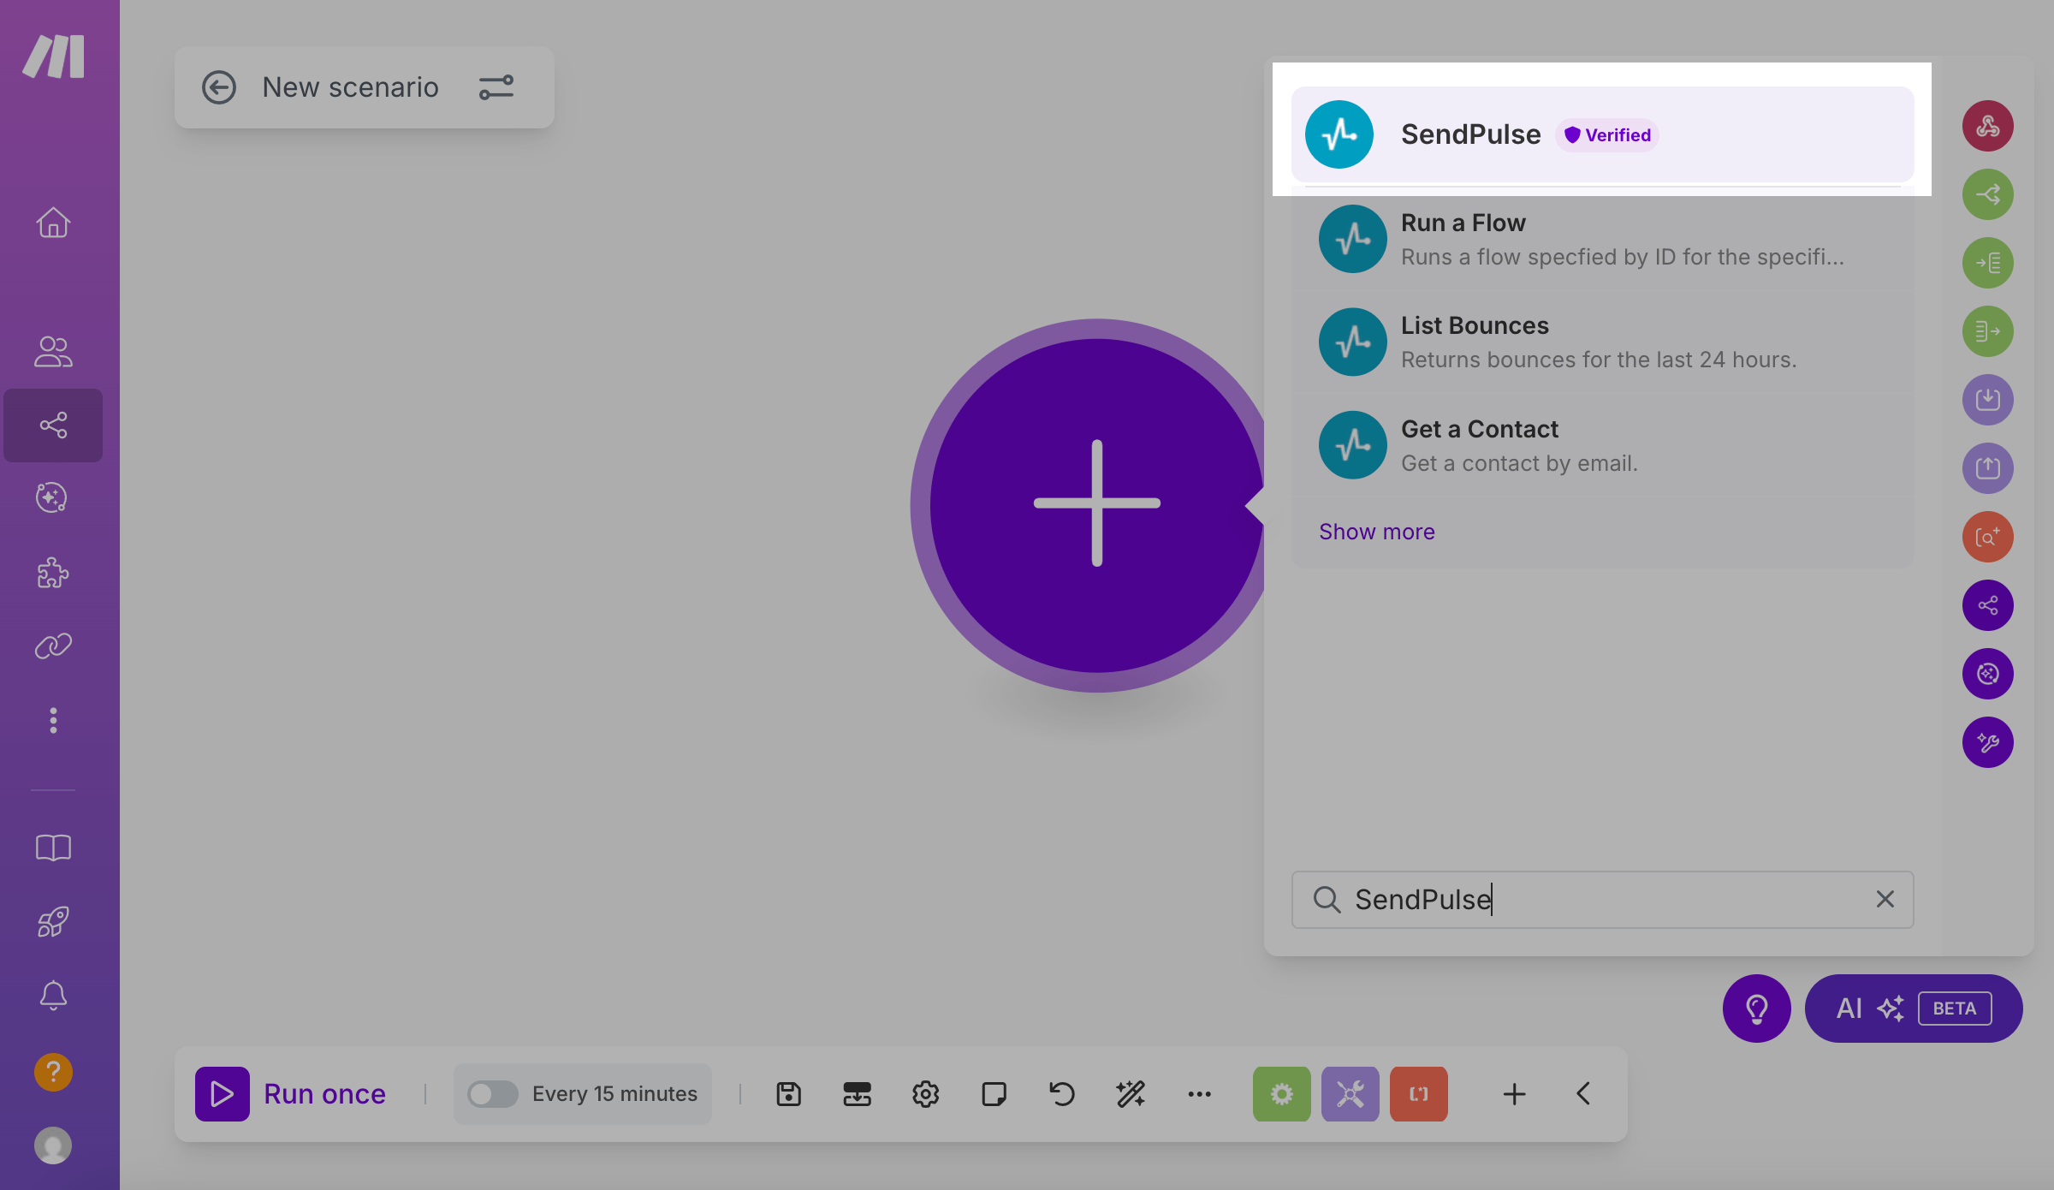The height and width of the screenshot is (1190, 2054).
Task: Click the Home icon in sidebar
Action: 53,223
